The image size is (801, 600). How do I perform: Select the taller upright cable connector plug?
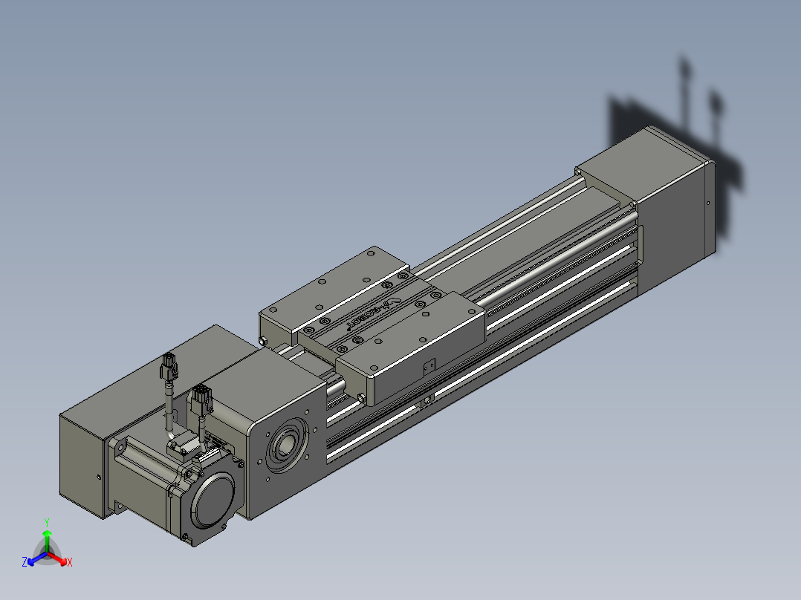(x=169, y=367)
